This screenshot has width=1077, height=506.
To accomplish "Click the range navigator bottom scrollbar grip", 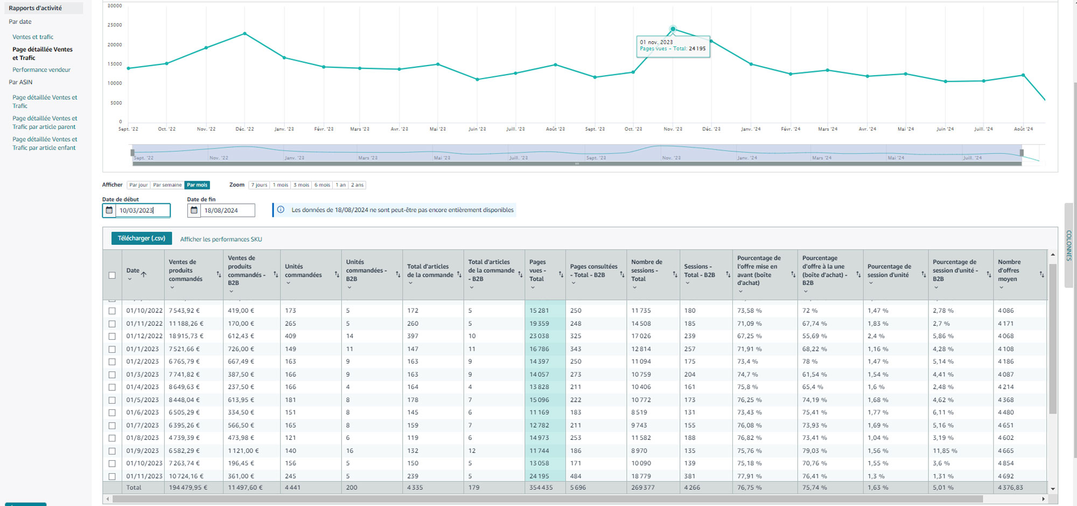I will tap(577, 163).
